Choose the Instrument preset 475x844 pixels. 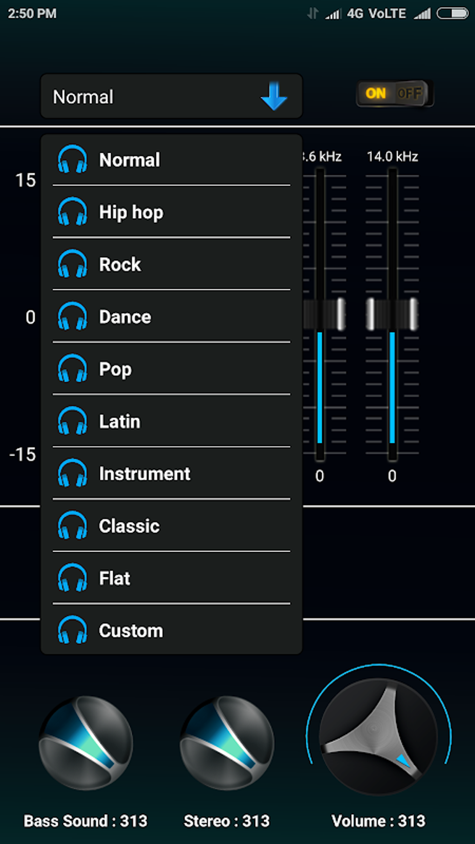tap(144, 473)
